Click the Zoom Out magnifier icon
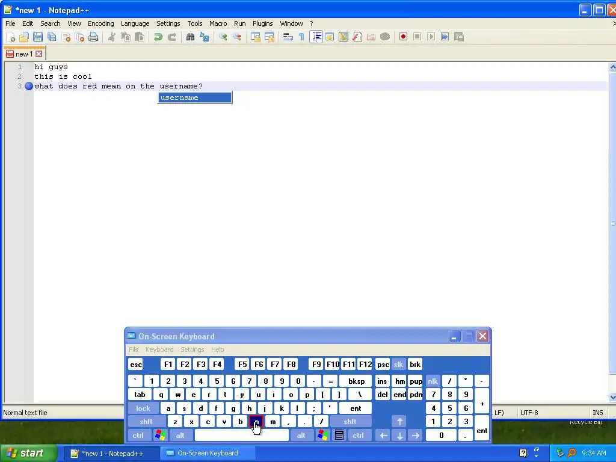616x462 pixels. tap(237, 37)
